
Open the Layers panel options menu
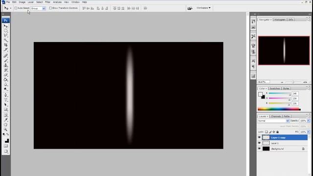pyautogui.click(x=309, y=117)
